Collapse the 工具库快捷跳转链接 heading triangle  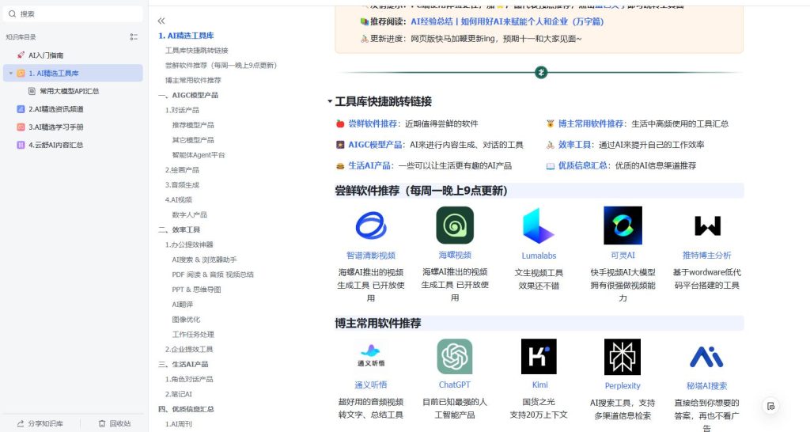[330, 101]
